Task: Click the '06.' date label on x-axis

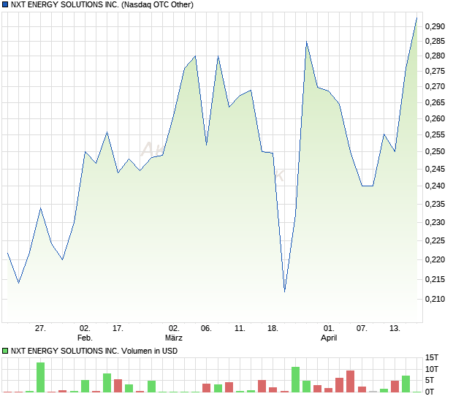Action: [x=206, y=329]
